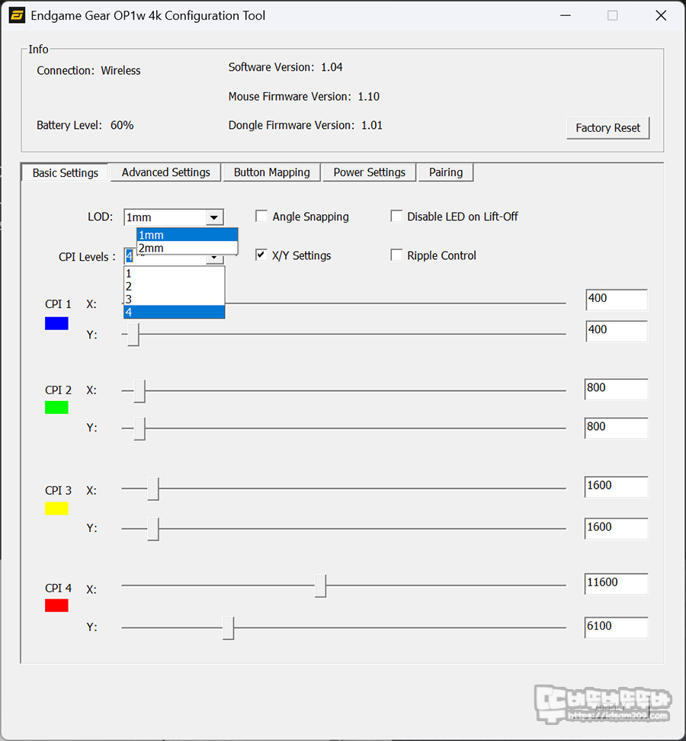Click the CPI 2 X slider handle
686x741 pixels.
tap(139, 391)
